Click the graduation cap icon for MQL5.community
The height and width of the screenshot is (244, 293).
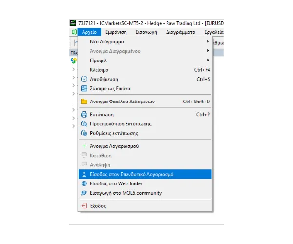coord(84,193)
